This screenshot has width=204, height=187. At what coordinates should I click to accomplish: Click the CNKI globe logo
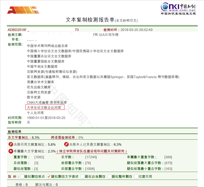point(165,7)
